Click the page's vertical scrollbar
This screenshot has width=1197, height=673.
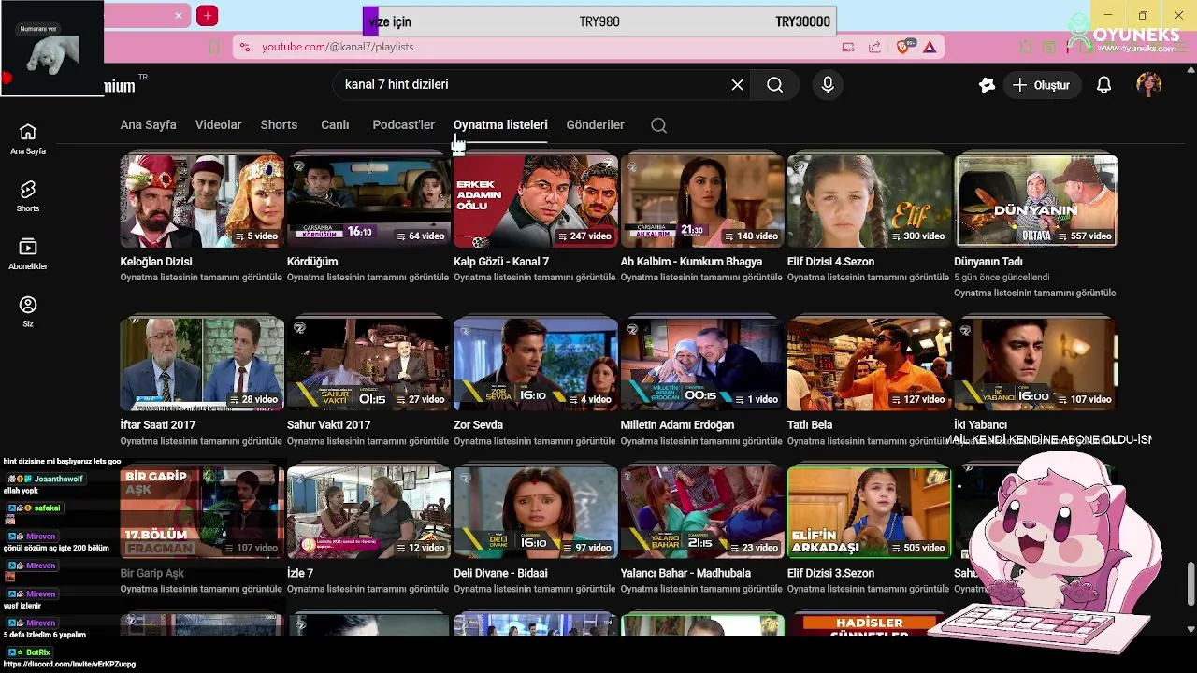(1190, 584)
